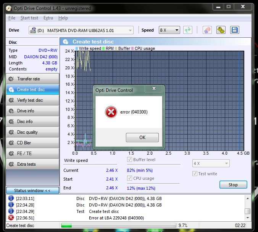The image size is (258, 232).
Task: Open the Disc quality test
Action: [x=32, y=132]
